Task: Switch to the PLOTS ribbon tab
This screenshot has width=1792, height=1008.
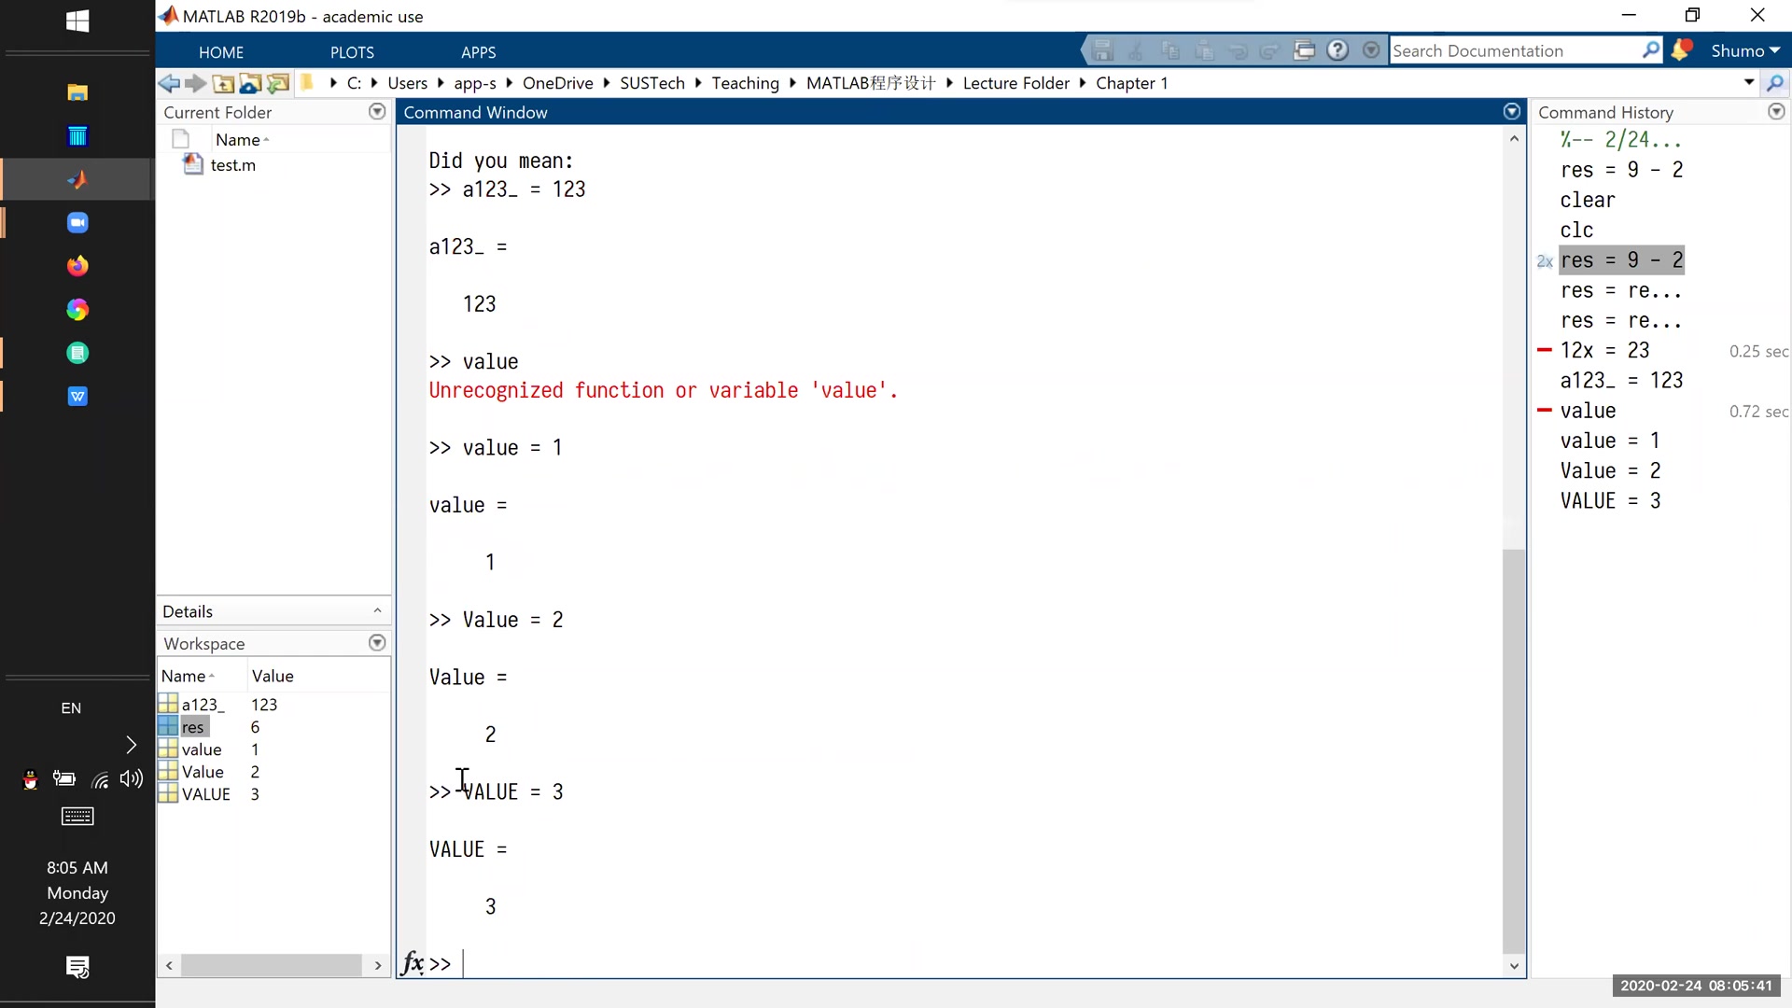Action: (x=352, y=52)
